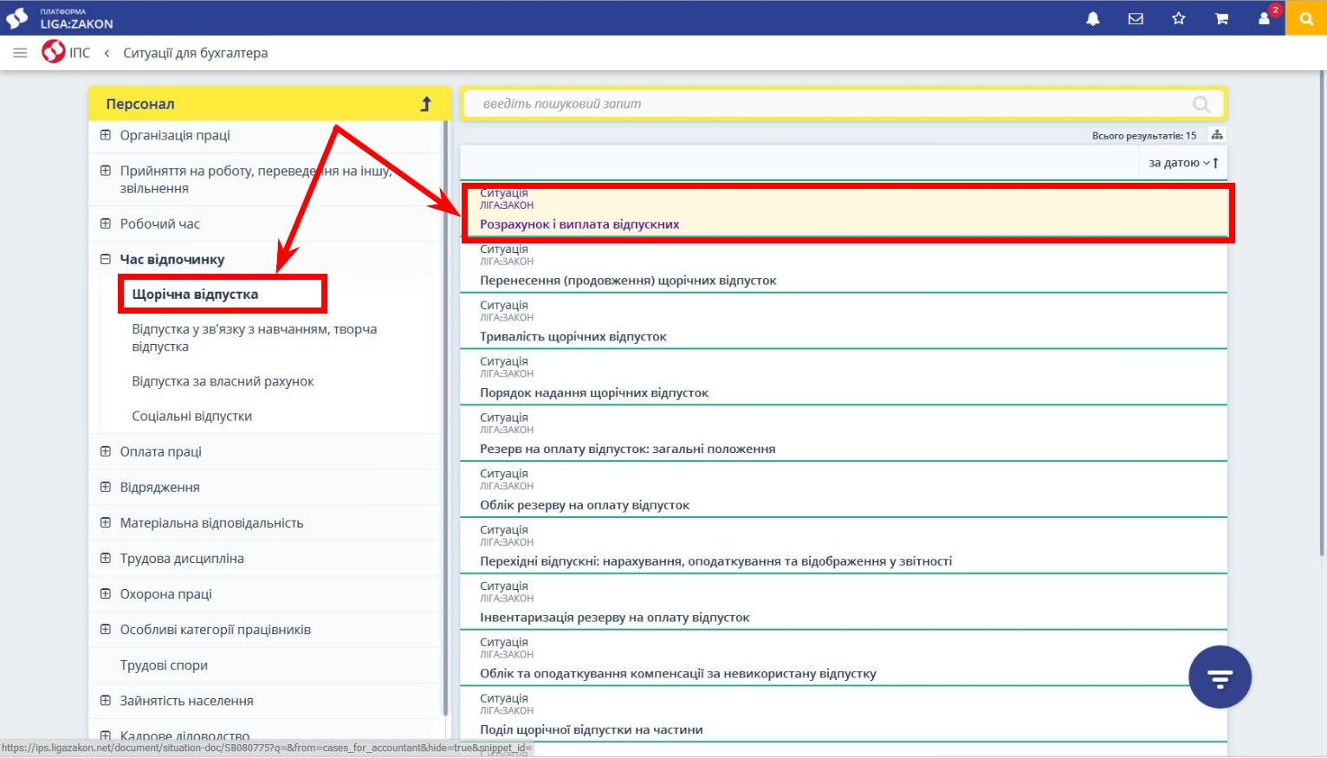This screenshot has width=1327, height=758.
Task: Open the mail envelope icon
Action: click(x=1136, y=18)
